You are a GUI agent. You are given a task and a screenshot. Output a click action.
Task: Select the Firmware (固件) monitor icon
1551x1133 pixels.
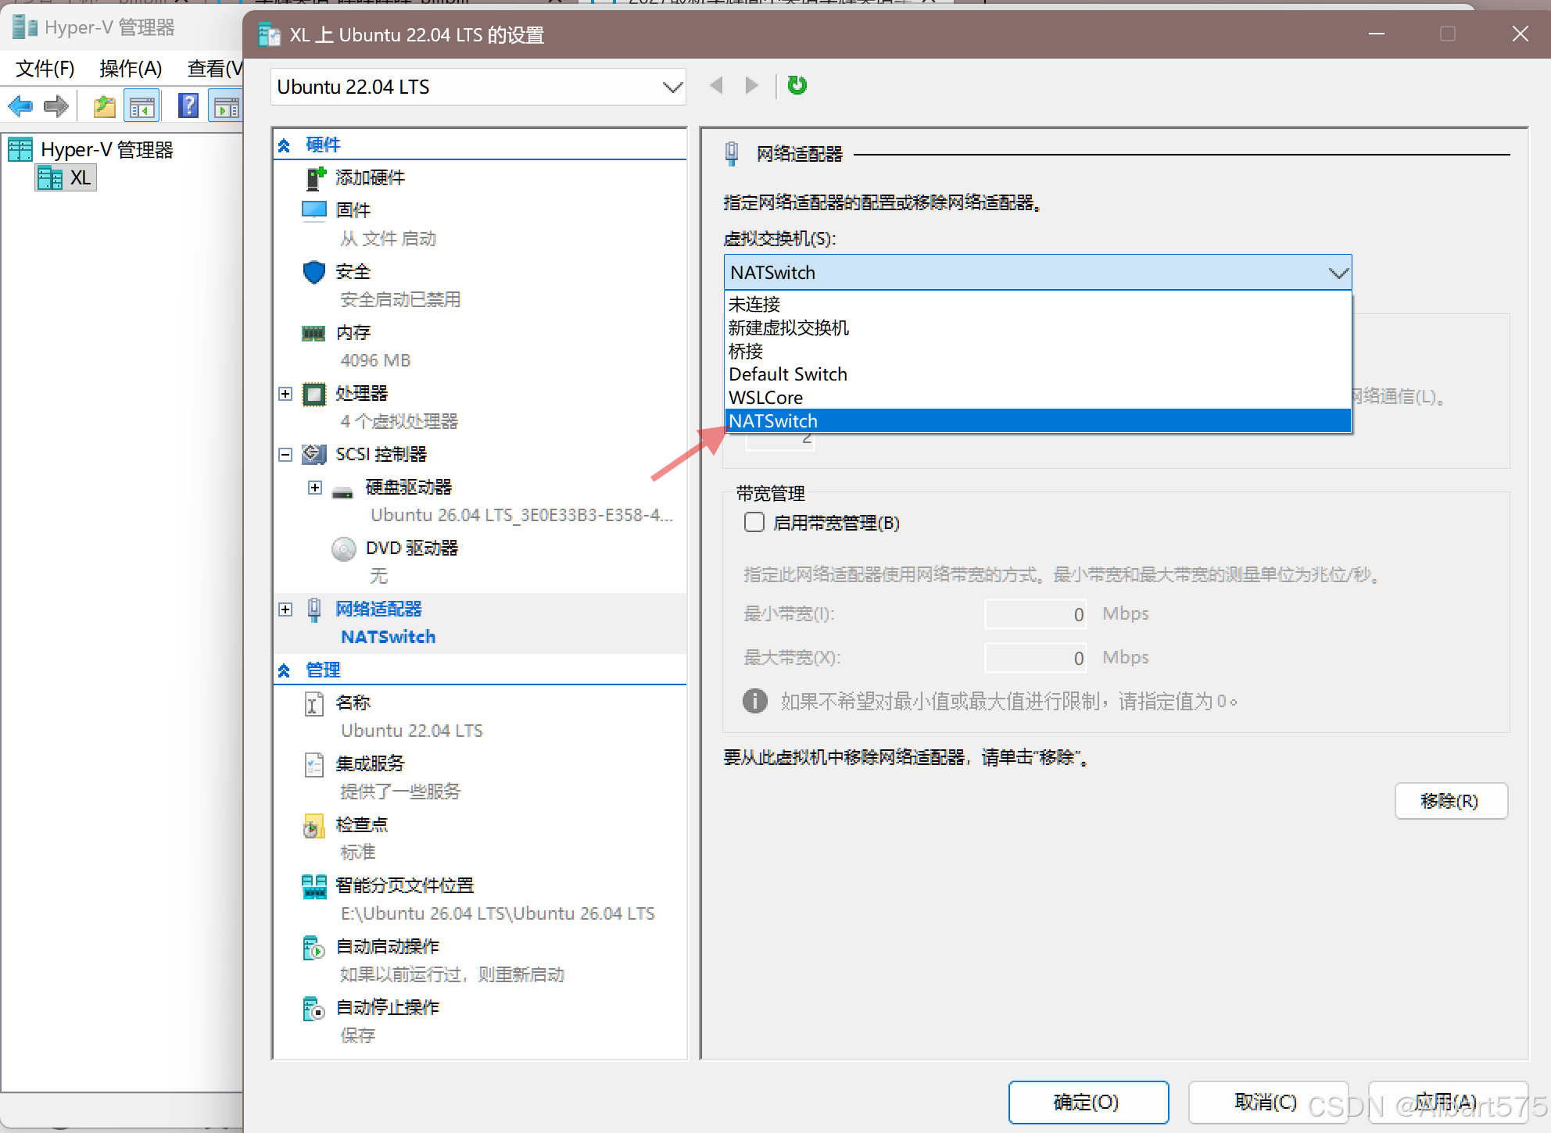coord(314,210)
